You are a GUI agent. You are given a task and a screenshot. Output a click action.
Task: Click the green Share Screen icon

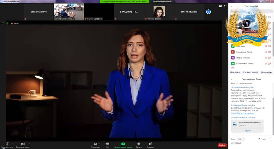[123, 144]
